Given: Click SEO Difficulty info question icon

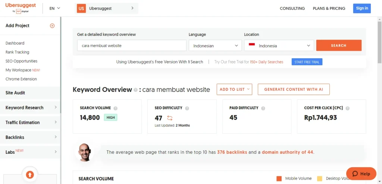Looking at the screenshot, I should (187, 108).
